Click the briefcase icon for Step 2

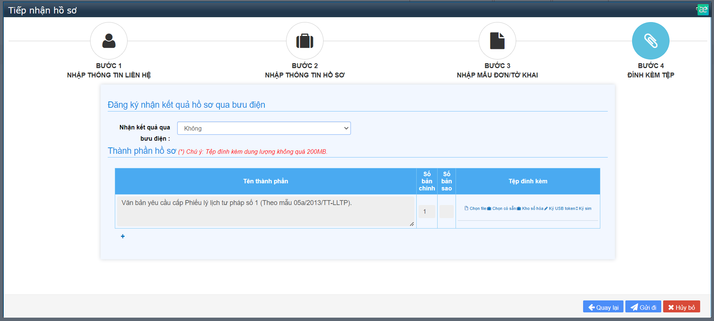point(305,41)
